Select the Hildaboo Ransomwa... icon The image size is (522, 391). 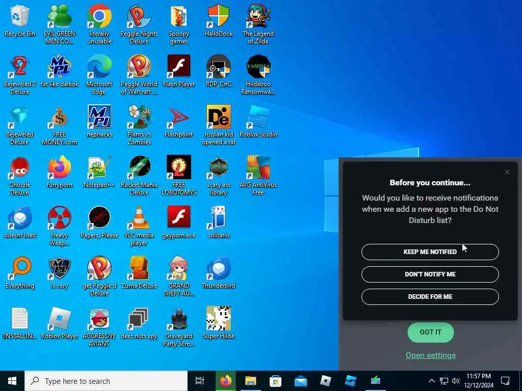[x=258, y=66]
